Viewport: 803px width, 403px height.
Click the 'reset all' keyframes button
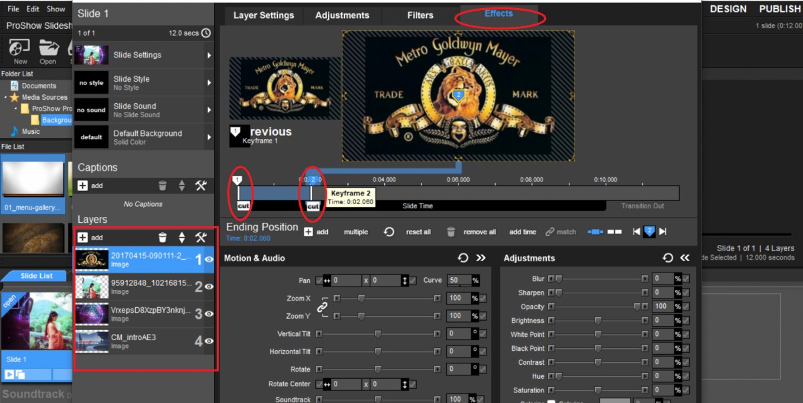[418, 232]
